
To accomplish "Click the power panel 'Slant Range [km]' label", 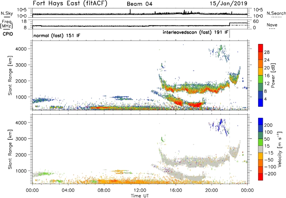I will coord(10,75).
